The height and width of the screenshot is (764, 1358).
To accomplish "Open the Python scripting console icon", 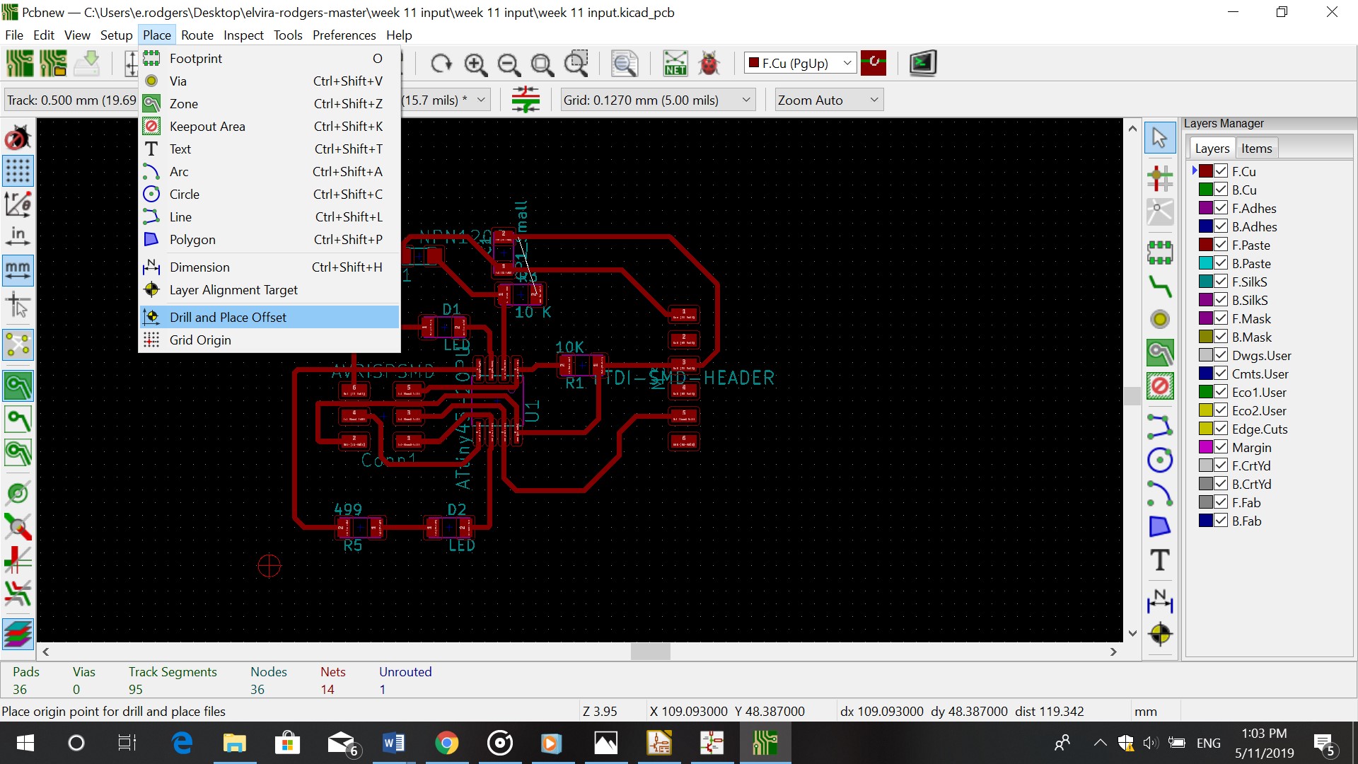I will point(922,64).
